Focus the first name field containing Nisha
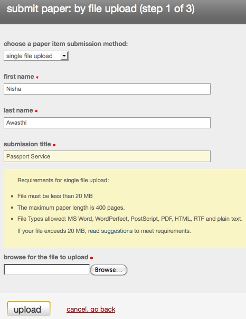 (107, 89)
